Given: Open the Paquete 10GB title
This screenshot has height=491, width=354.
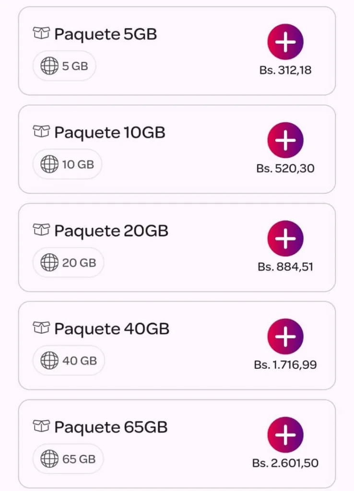Looking at the screenshot, I should coord(110,133).
